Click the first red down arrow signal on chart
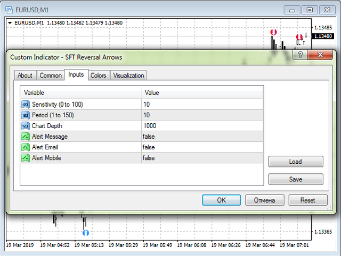The image size is (341, 256). [x=273, y=32]
